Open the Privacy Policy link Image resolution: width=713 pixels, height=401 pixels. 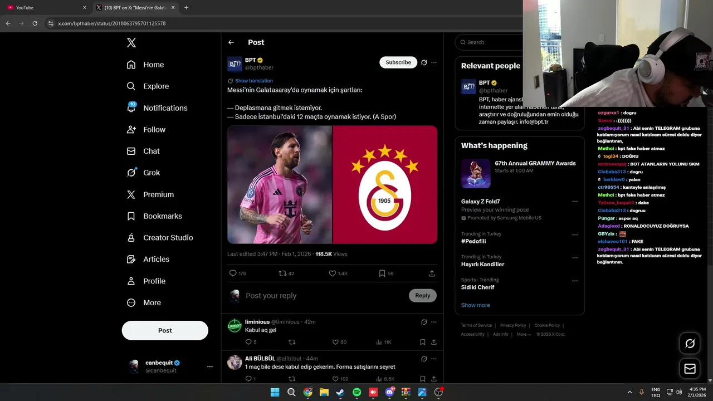coord(513,325)
